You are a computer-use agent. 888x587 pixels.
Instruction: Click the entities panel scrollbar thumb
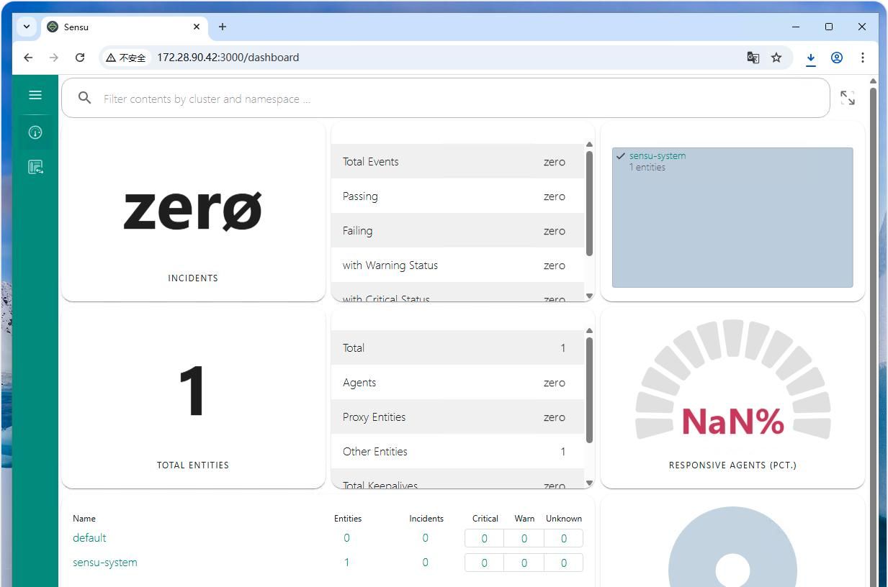tap(589, 390)
